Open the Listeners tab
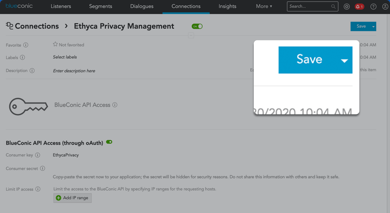 click(x=61, y=6)
